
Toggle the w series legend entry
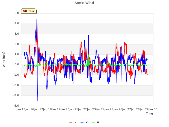coord(95,122)
